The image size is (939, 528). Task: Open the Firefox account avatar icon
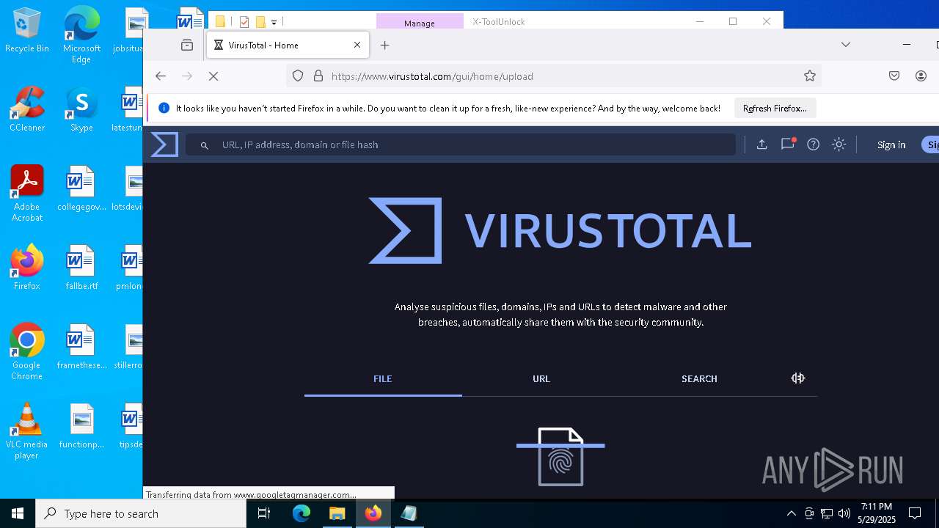921,76
